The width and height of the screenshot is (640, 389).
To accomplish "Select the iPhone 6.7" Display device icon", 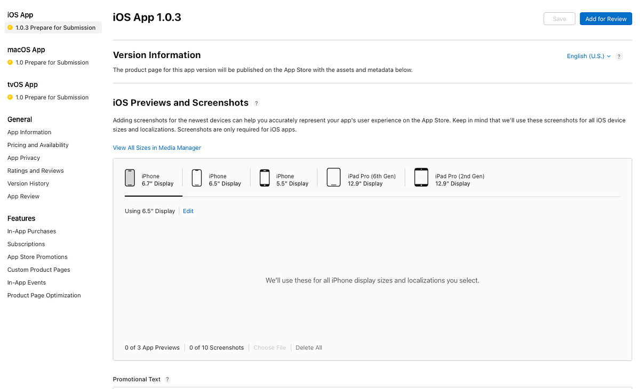I will [x=130, y=177].
